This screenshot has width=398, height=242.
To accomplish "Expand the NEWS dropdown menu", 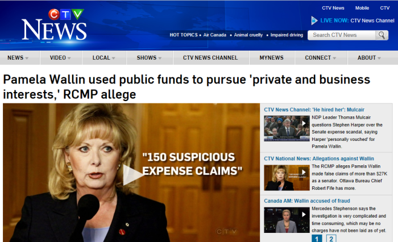I will 18,58.
